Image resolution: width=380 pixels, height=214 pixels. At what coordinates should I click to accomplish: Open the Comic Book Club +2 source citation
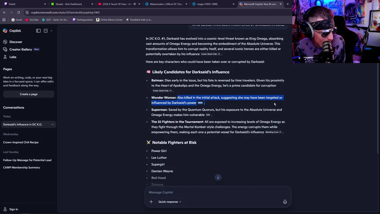(x=210, y=54)
